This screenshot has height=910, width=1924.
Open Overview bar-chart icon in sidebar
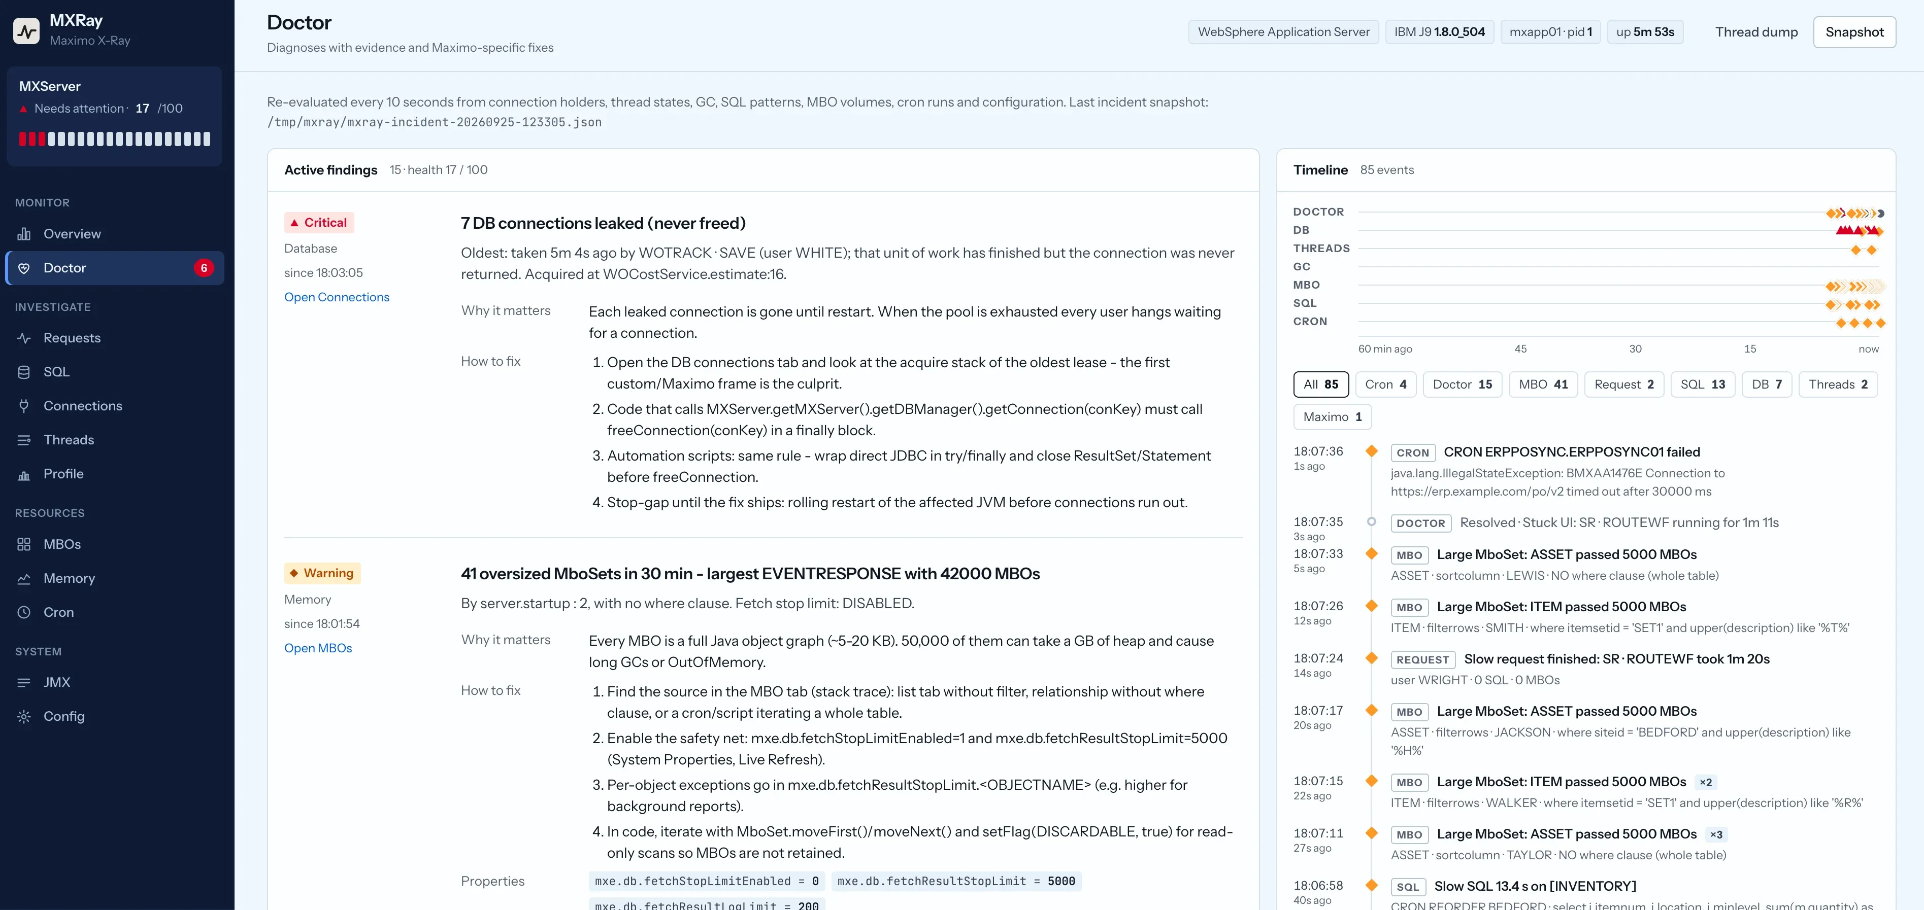(24, 234)
